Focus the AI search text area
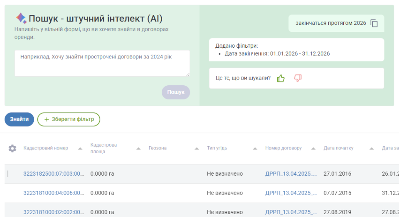This screenshot has width=399, height=217. coord(102,63)
